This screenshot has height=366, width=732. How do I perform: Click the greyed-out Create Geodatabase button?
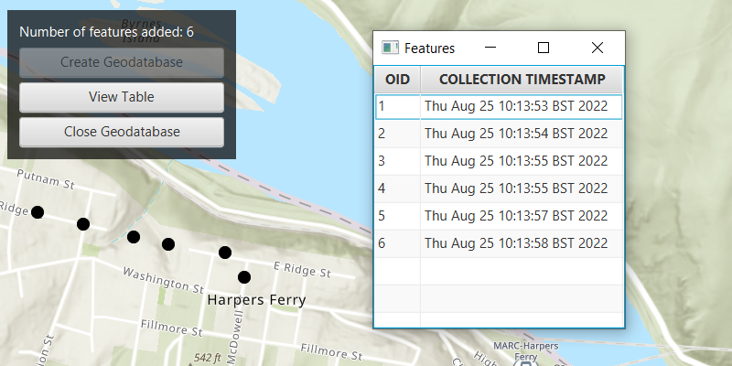(x=122, y=62)
